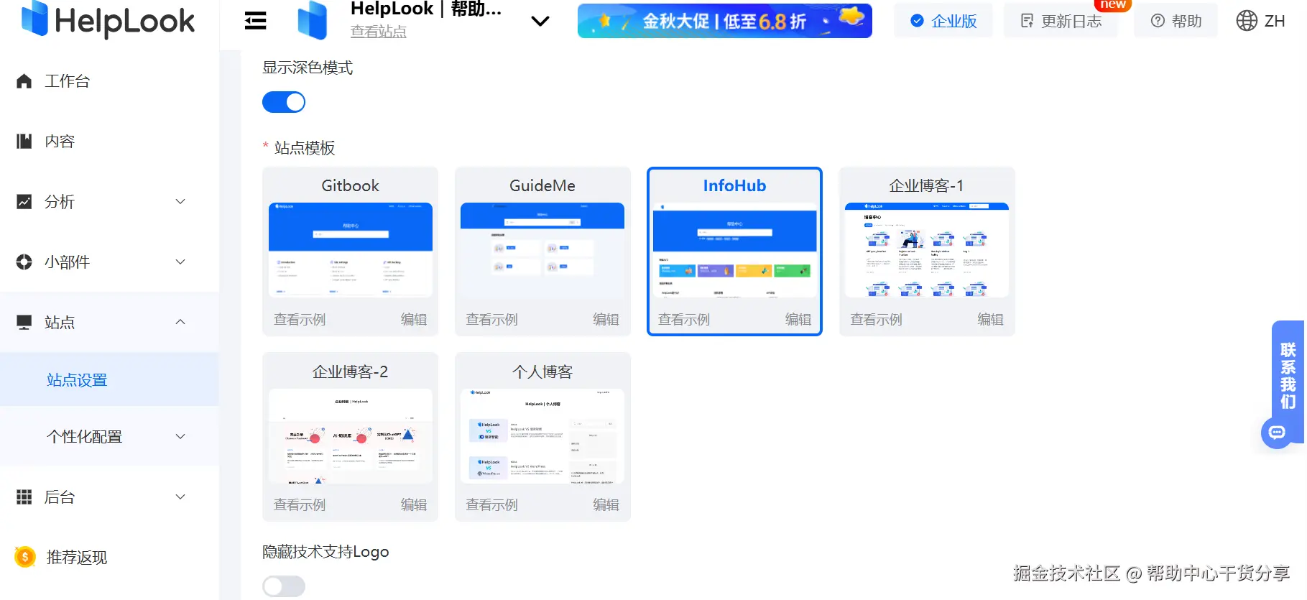Turn off 显示深色模式 switch
Image resolution: width=1307 pixels, height=600 pixels.
pos(284,102)
